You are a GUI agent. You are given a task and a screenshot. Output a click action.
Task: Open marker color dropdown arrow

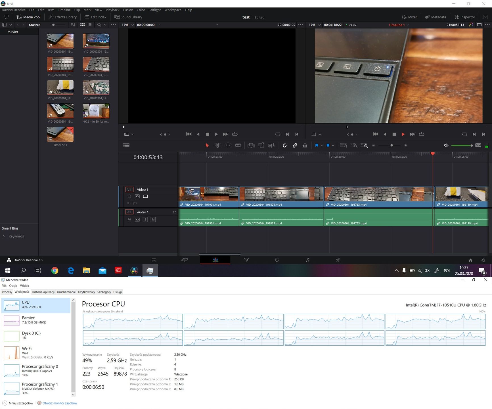(x=333, y=145)
